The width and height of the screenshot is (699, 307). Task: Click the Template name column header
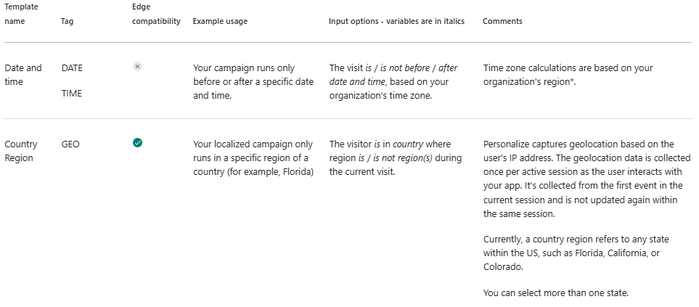[x=22, y=14]
